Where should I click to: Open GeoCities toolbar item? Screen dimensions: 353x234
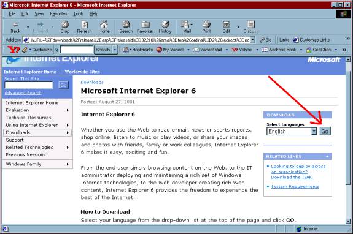(x=319, y=50)
